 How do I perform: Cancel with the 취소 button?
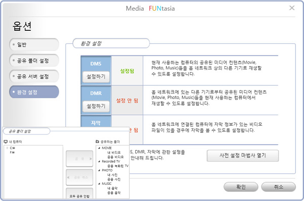pyautogui.click(x=278, y=187)
